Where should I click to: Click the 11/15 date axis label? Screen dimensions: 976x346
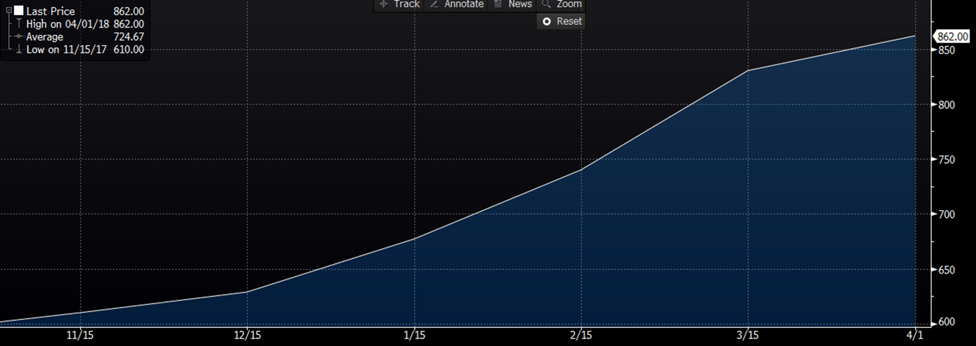coord(80,335)
